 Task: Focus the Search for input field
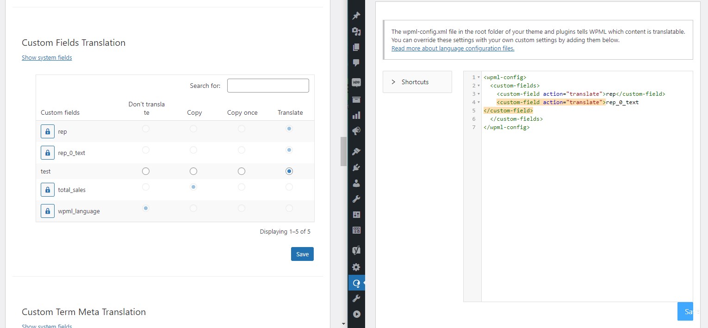(x=268, y=86)
